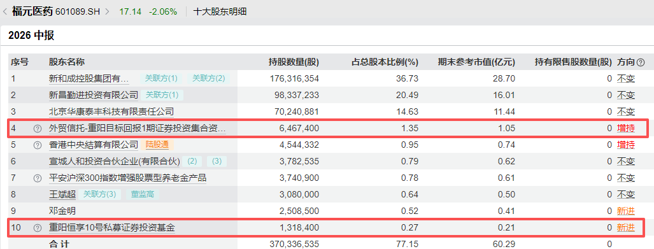The image size is (654, 249).
Task: Click the total percentage 77.15
Action: click(x=408, y=244)
